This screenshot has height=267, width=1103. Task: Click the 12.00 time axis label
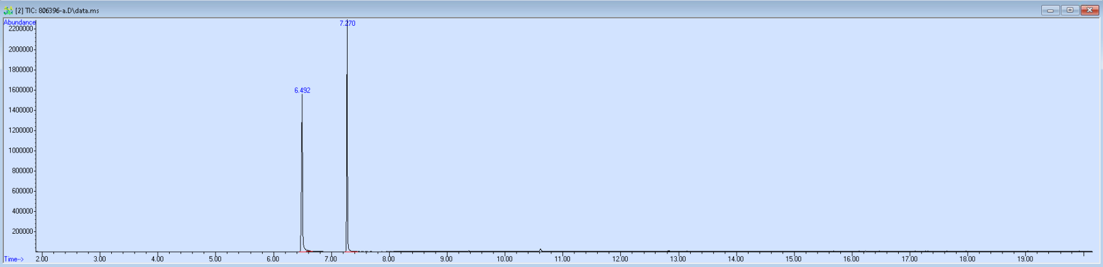click(x=620, y=259)
